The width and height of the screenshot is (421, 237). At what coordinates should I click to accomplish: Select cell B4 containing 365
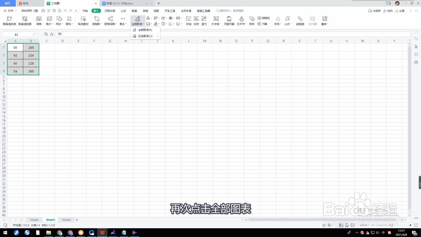(x=31, y=71)
